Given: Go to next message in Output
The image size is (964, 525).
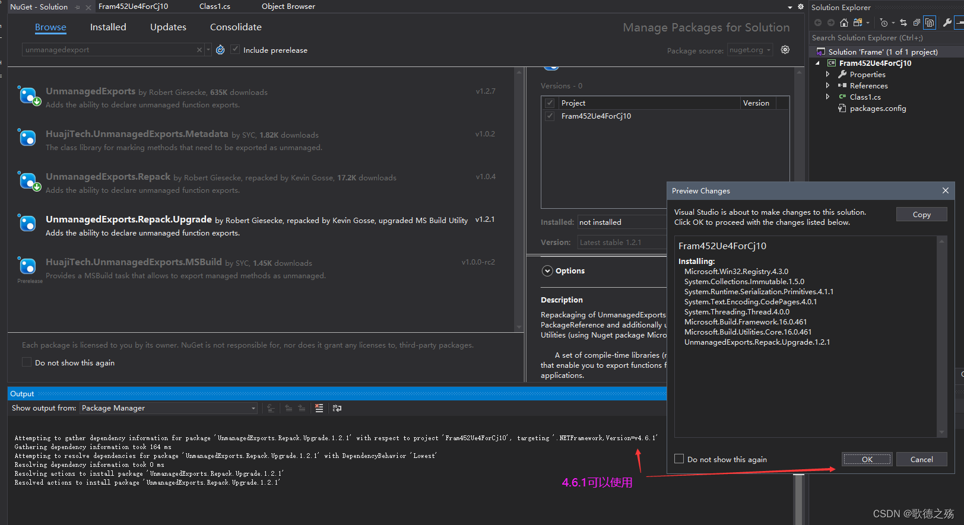Looking at the screenshot, I should coord(302,408).
